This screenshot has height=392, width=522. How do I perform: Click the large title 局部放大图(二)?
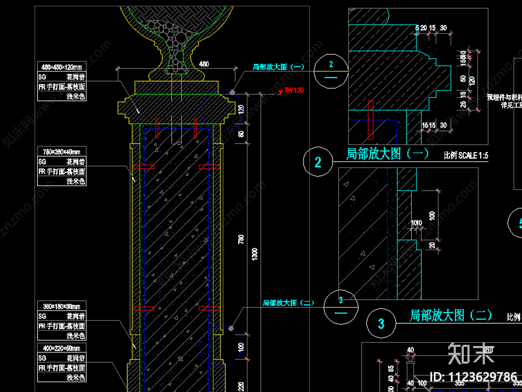pos(451,315)
